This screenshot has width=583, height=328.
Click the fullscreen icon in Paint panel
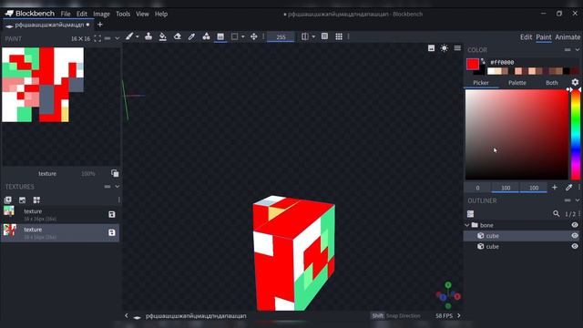click(97, 38)
